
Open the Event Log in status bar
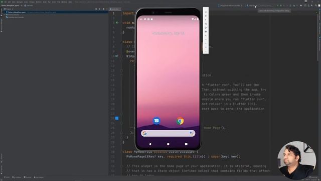(x=313, y=177)
